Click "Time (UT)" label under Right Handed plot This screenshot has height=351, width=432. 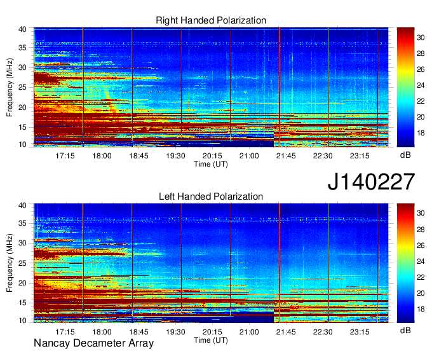click(211, 164)
